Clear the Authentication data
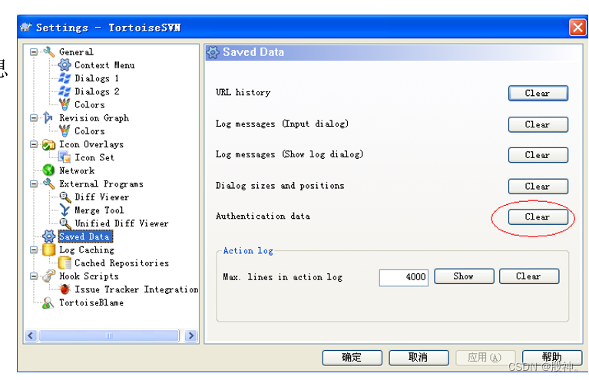This screenshot has width=589, height=380. 538,217
